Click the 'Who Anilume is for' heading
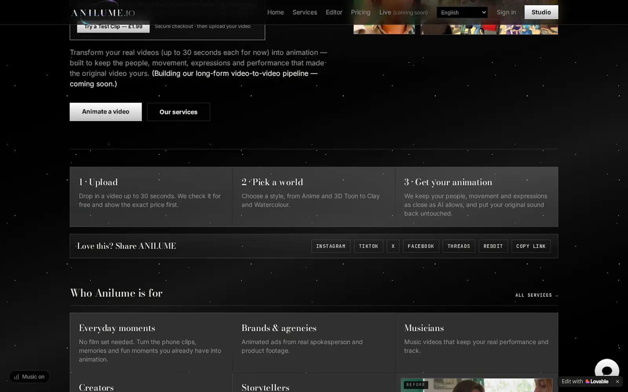Screen dimensions: 628x392 point(116,293)
